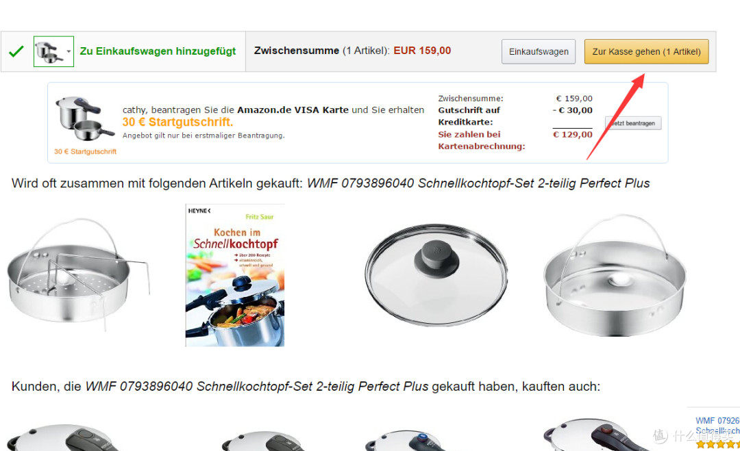Click the Jetzt beantragen VISA card button
This screenshot has height=451, width=740.
tap(633, 123)
